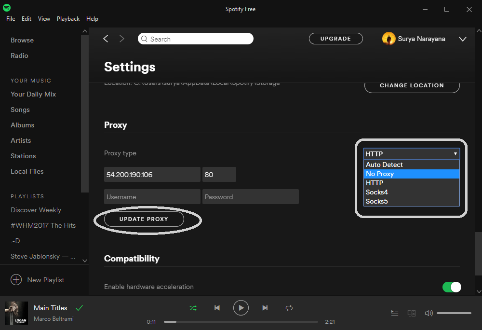
Task: Select Auto Detect proxy option
Action: point(411,165)
